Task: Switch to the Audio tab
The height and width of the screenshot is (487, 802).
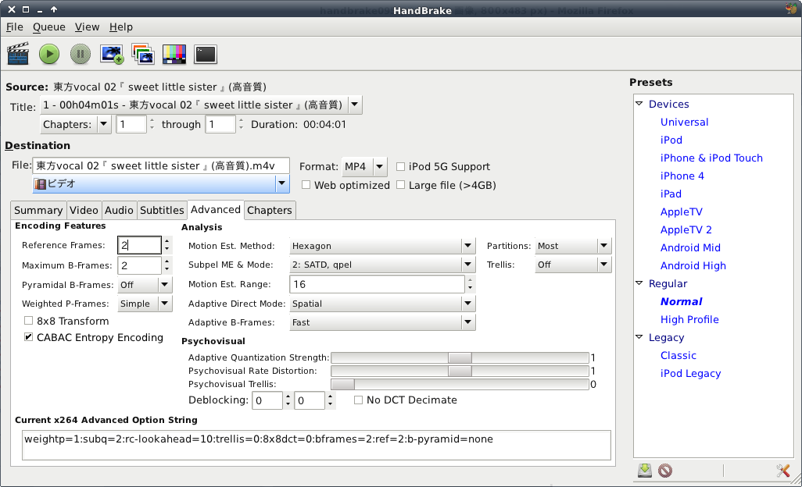Action: (x=119, y=210)
